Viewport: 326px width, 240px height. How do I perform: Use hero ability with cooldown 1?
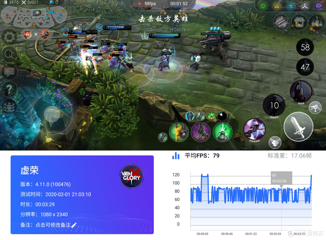pyautogui.click(x=301, y=91)
